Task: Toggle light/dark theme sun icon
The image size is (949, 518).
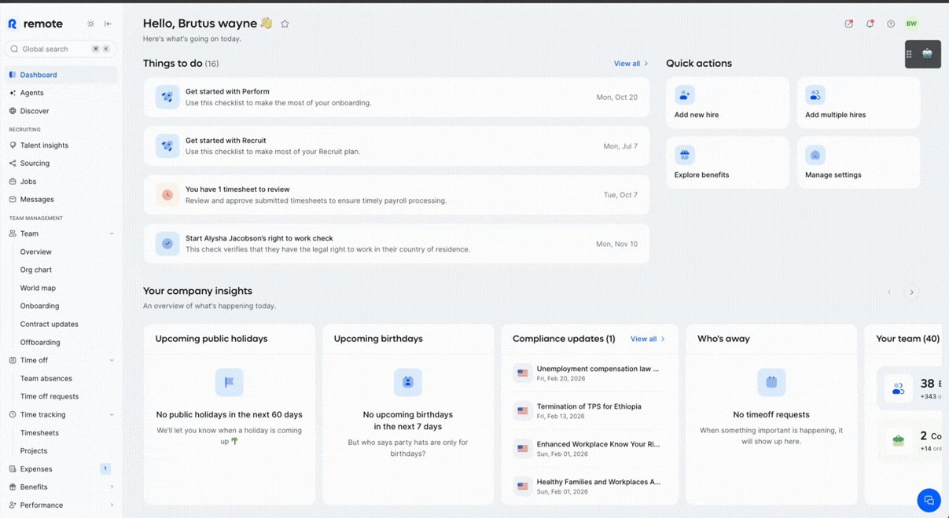Action: (91, 24)
